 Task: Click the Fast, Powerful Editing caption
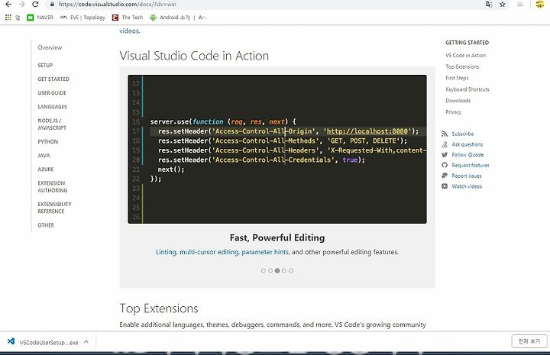pos(277,237)
